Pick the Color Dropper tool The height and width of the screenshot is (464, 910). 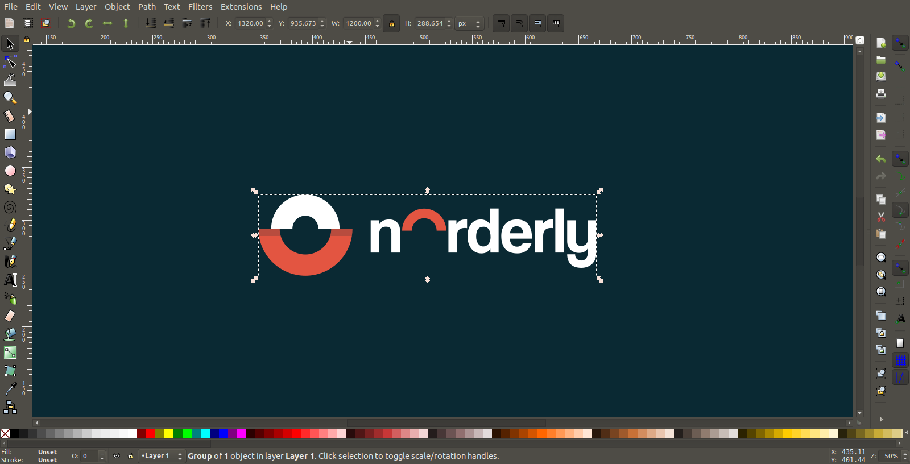[10, 389]
